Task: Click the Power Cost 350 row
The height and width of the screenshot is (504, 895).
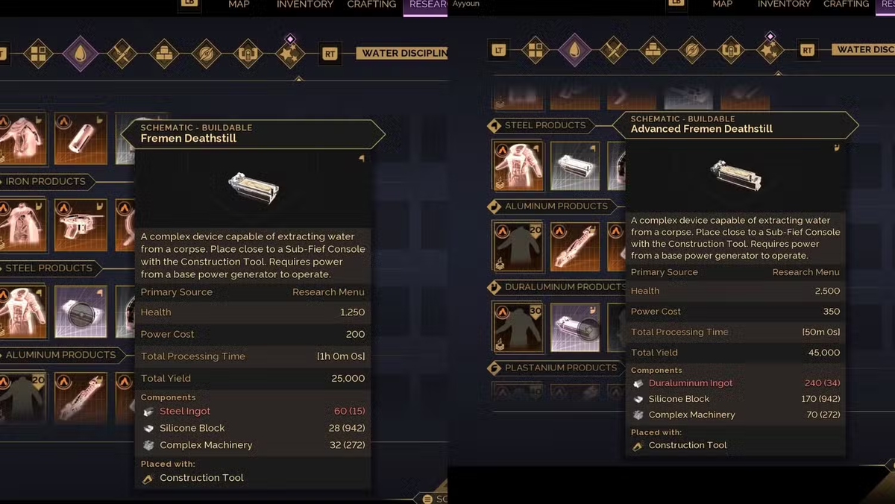Action: pos(735,312)
